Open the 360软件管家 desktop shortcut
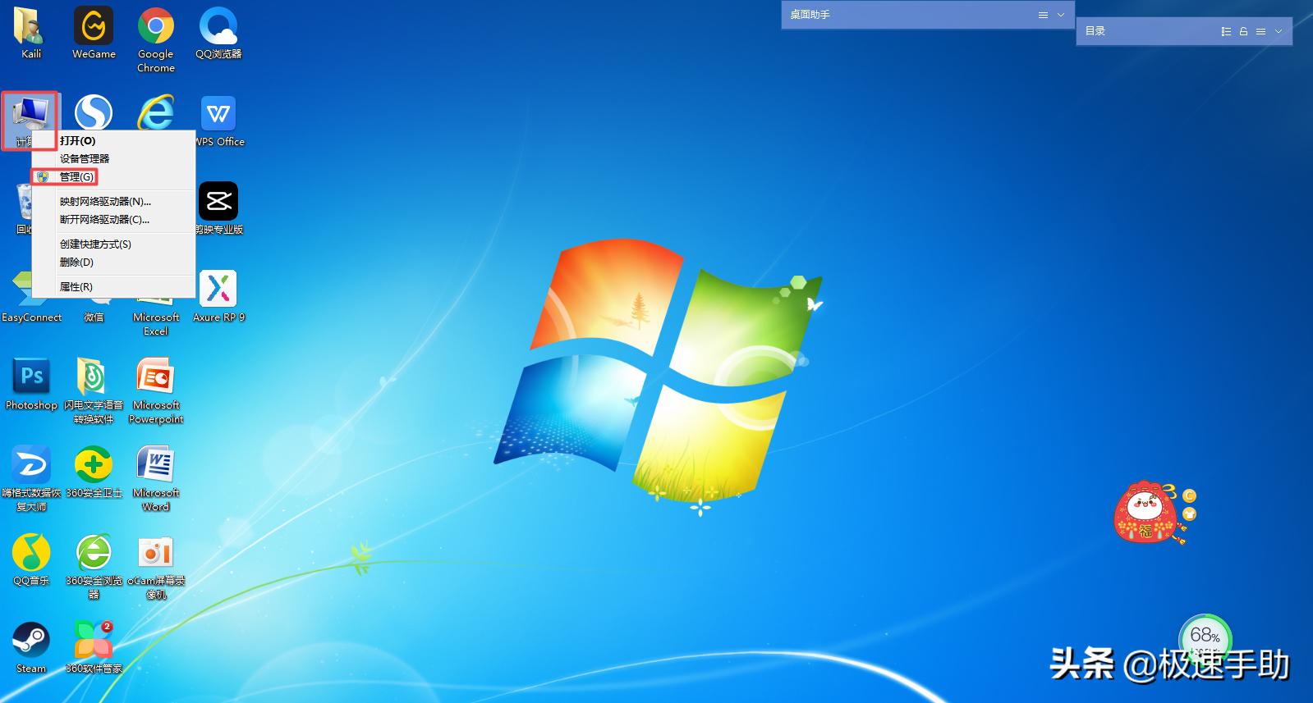Screen dimensions: 1313x703 point(94,647)
